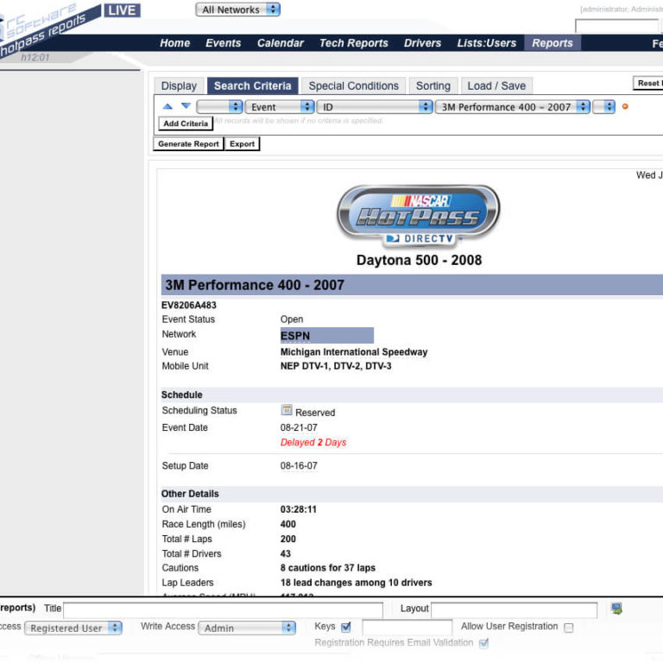The height and width of the screenshot is (663, 663).
Task: Switch to Special Conditions tab
Action: coord(353,85)
